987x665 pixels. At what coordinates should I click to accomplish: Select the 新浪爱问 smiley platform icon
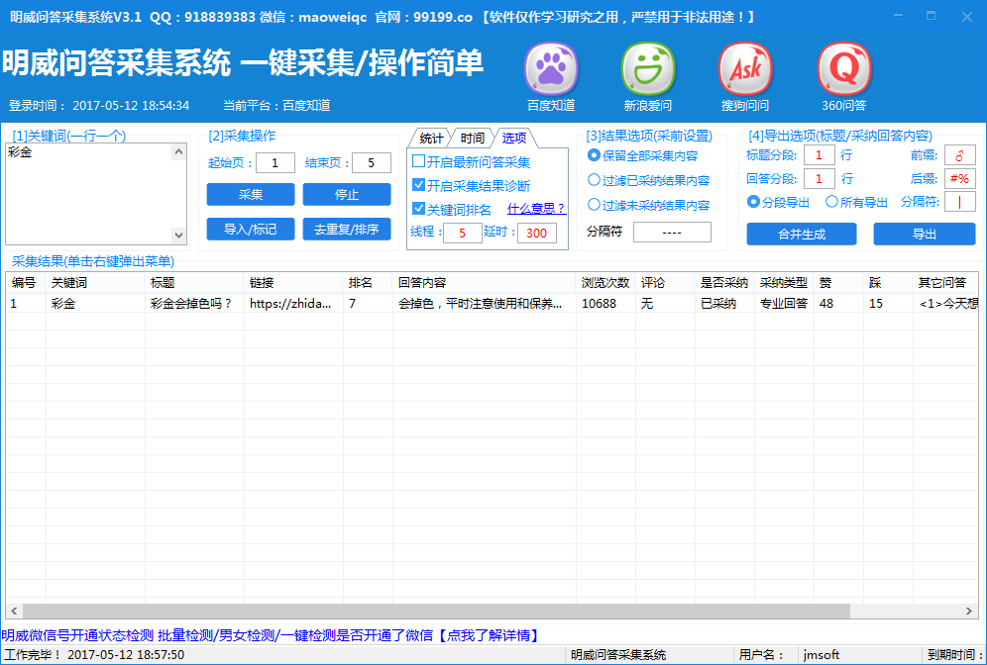click(x=648, y=69)
